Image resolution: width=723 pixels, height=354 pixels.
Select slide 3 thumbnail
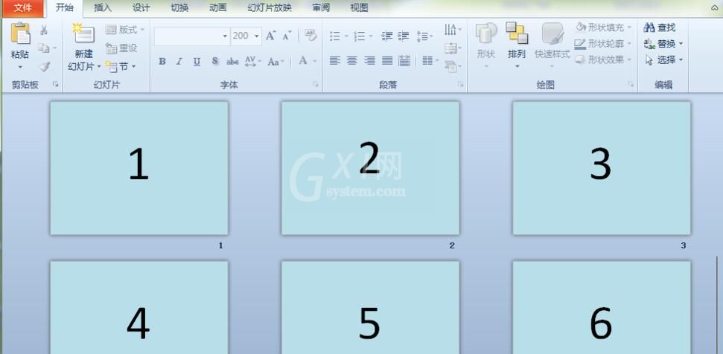click(602, 168)
